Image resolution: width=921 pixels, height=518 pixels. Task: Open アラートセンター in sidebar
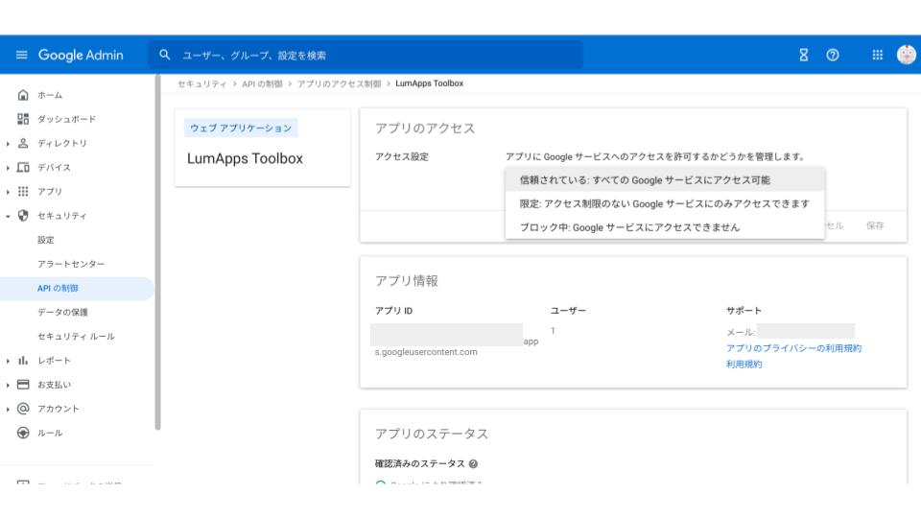71,264
